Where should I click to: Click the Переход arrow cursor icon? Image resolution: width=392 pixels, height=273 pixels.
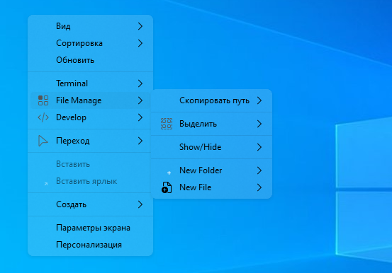43,141
